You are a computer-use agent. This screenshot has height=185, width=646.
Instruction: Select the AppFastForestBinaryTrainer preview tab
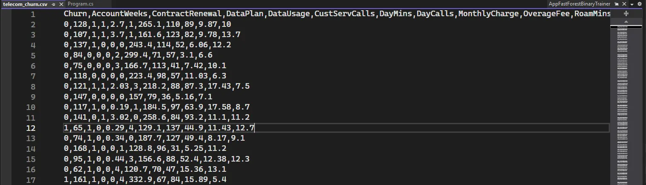(x=579, y=4)
